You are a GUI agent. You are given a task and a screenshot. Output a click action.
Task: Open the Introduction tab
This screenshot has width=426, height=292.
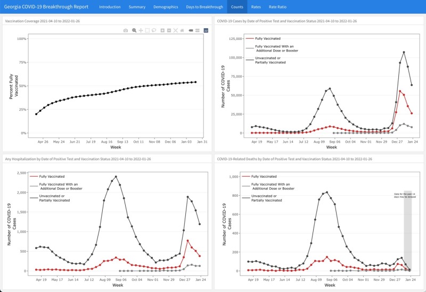[110, 7]
